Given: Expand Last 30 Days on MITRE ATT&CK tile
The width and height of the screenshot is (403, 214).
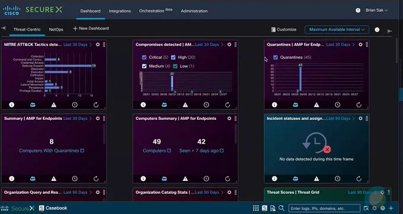Looking at the screenshot, I should pyautogui.click(x=78, y=44).
